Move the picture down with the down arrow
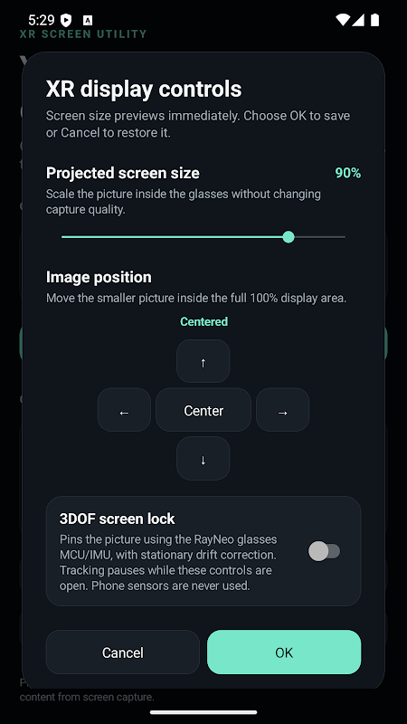Screen dimensions: 407x724 (203, 459)
